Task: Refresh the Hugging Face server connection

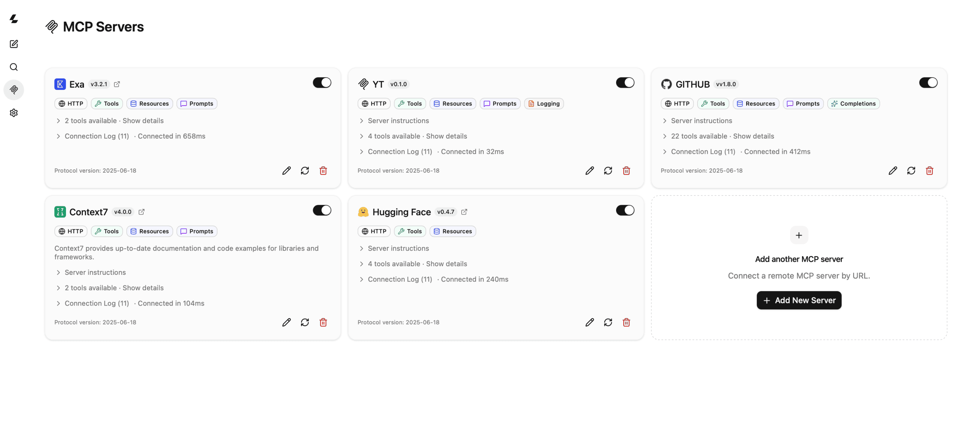Action: pos(608,322)
